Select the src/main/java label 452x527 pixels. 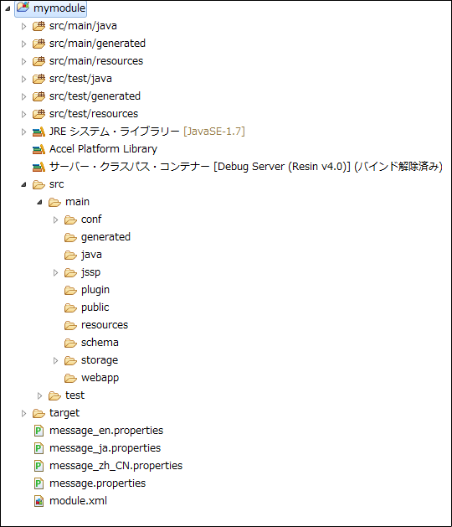pos(83,26)
